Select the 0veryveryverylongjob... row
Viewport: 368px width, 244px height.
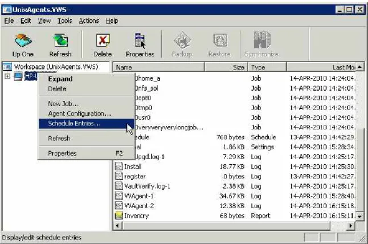[246, 127]
